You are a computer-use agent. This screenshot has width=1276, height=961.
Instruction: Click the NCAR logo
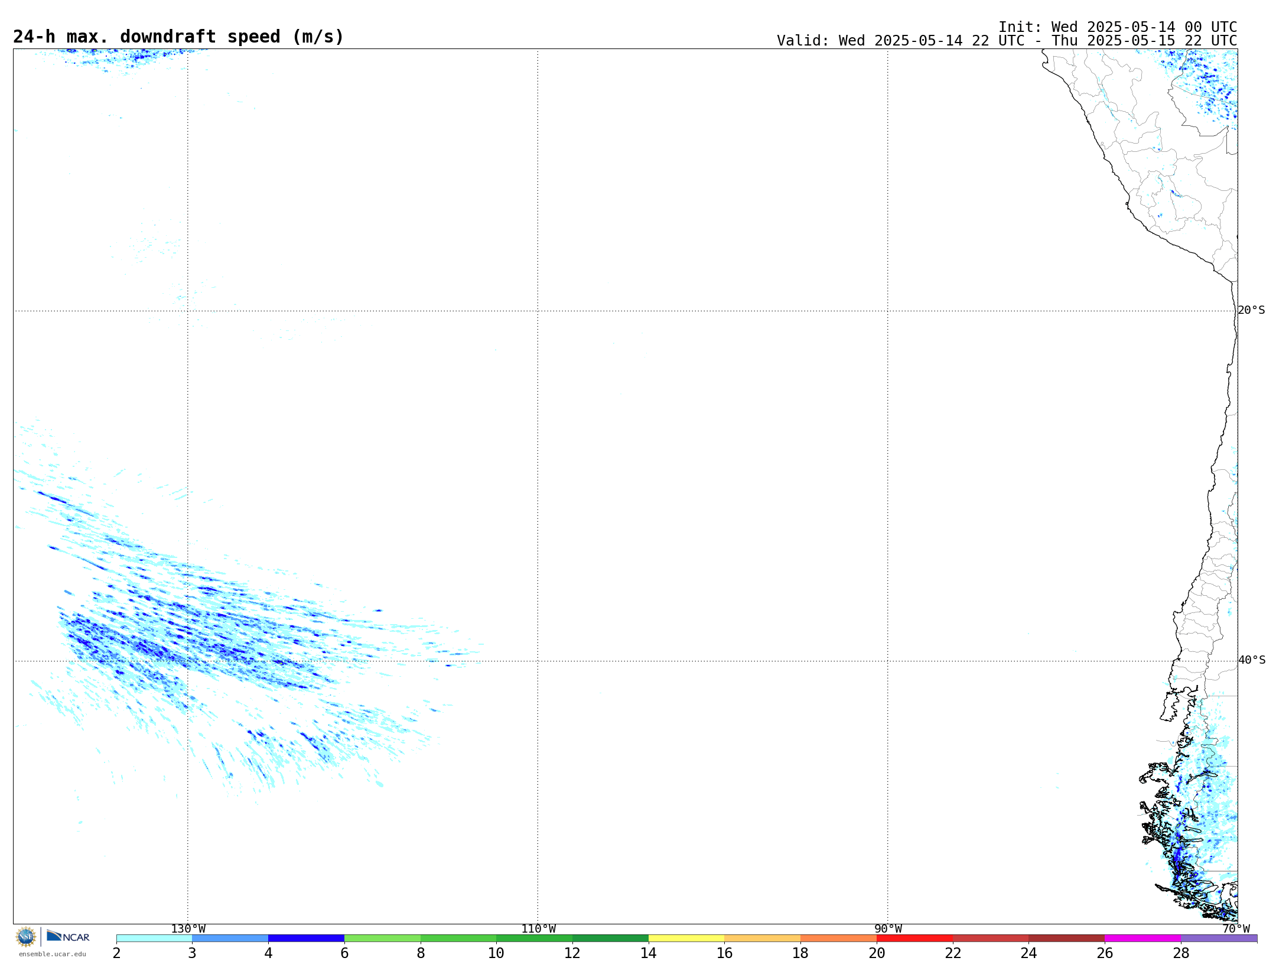(68, 936)
